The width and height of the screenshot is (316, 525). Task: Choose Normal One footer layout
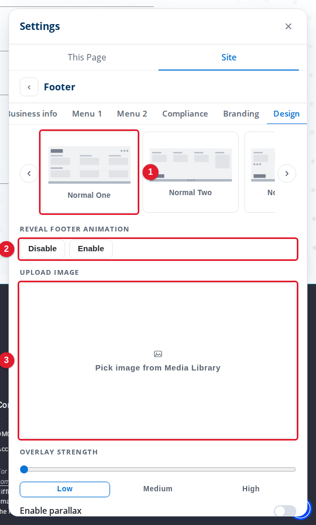pyautogui.click(x=89, y=172)
